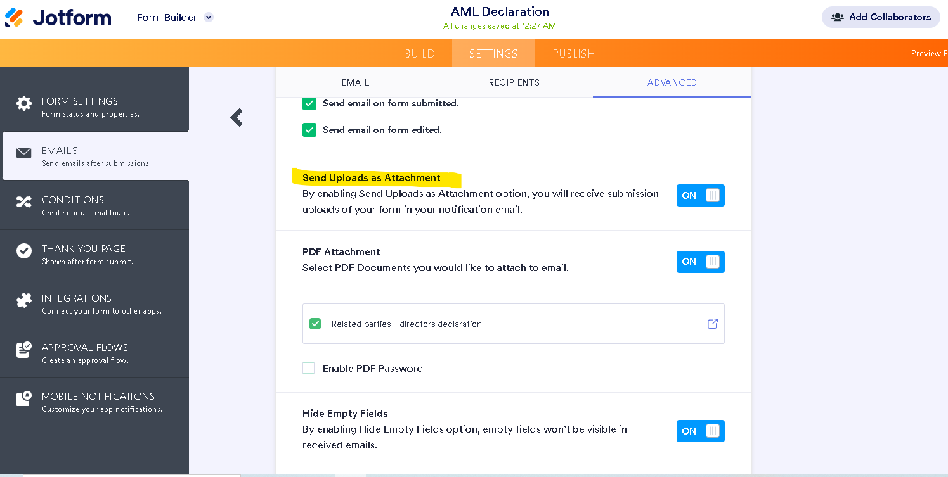The height and width of the screenshot is (477, 948).
Task: Switch to the Recipients tab
Action: click(x=514, y=82)
